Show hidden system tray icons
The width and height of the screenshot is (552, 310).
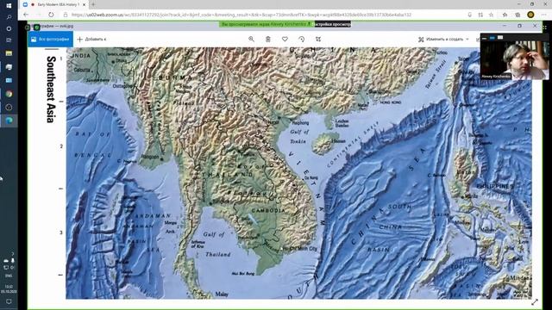pyautogui.click(x=12, y=253)
